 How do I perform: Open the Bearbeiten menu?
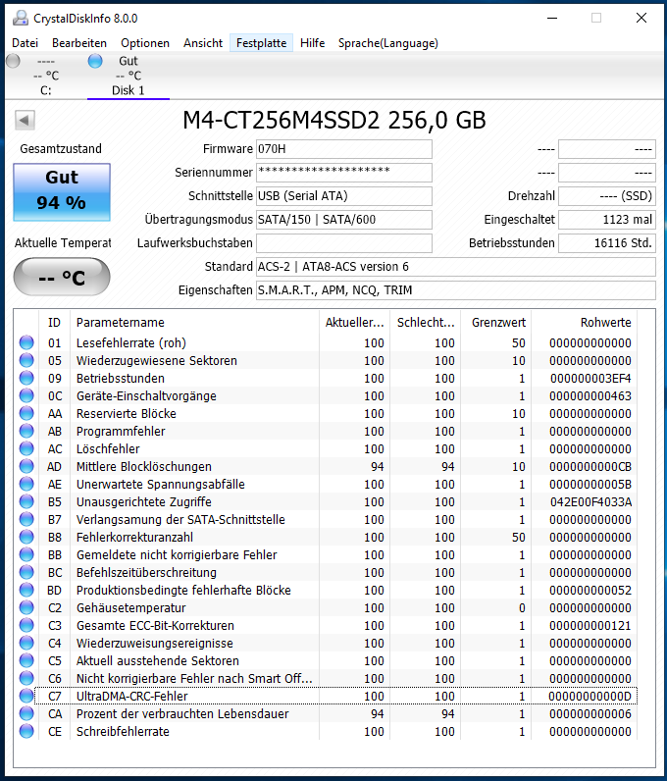pyautogui.click(x=79, y=43)
